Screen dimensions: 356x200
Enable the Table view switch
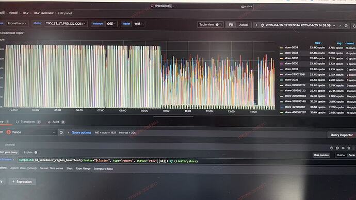pyautogui.click(x=218, y=25)
